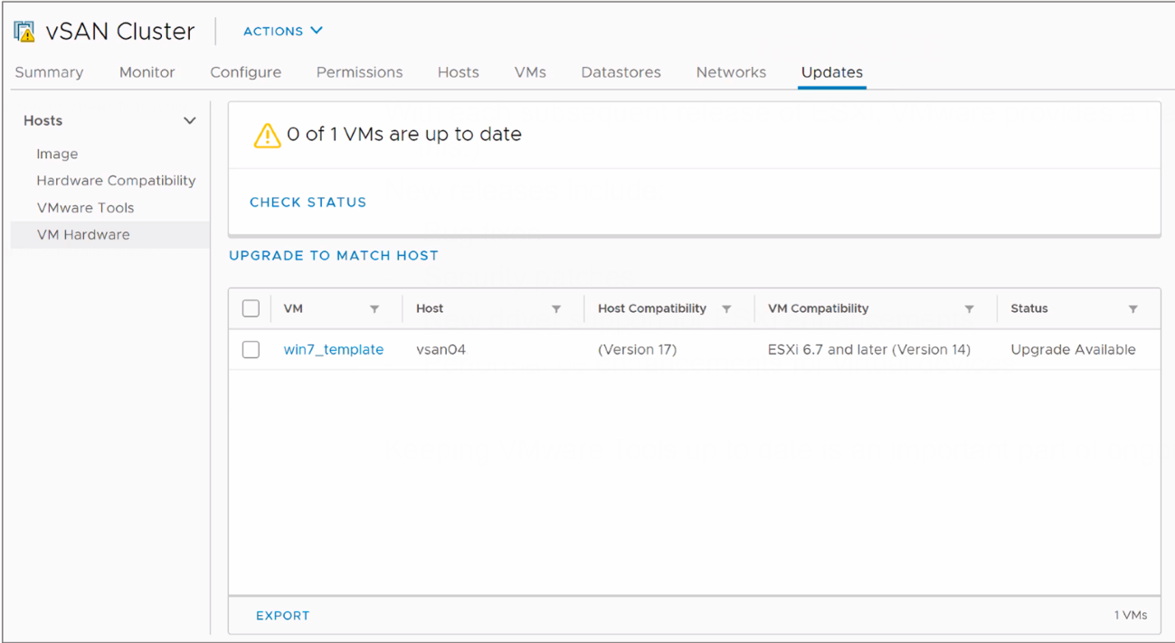Select the win7_template row checkbox
Image resolution: width=1175 pixels, height=643 pixels.
tap(251, 349)
